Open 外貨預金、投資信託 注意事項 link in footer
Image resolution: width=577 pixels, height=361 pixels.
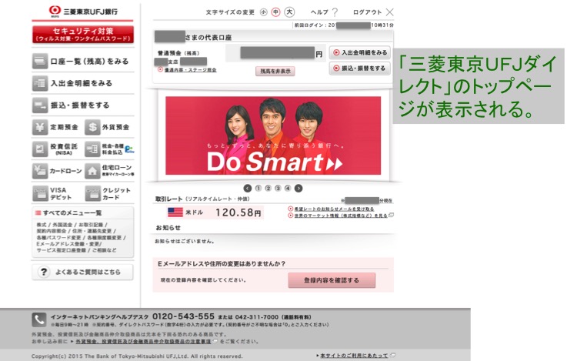point(143,342)
